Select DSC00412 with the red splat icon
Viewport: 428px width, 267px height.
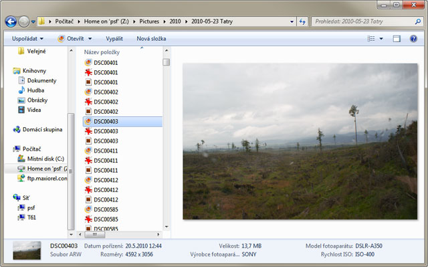pos(101,190)
